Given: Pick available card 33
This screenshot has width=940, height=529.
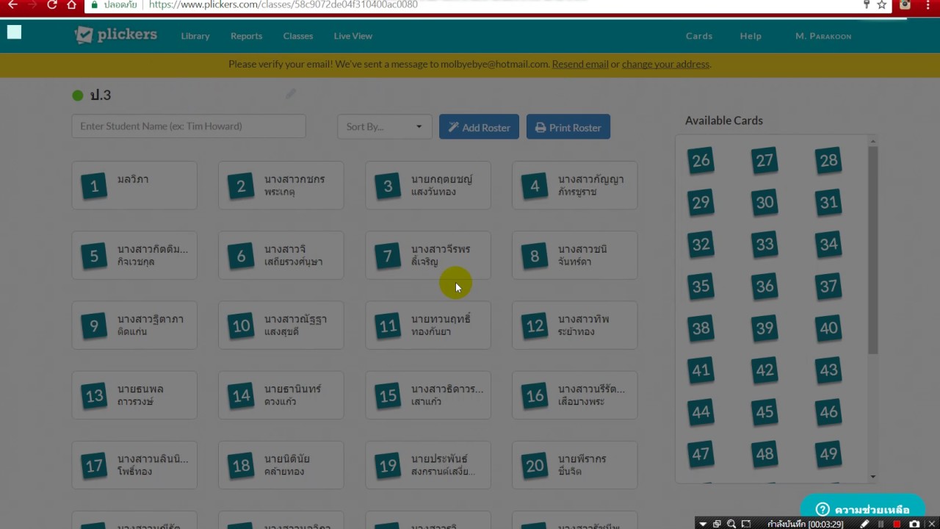Looking at the screenshot, I should [x=764, y=244].
